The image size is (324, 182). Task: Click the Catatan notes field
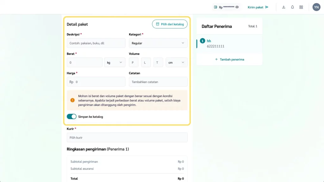(x=158, y=82)
